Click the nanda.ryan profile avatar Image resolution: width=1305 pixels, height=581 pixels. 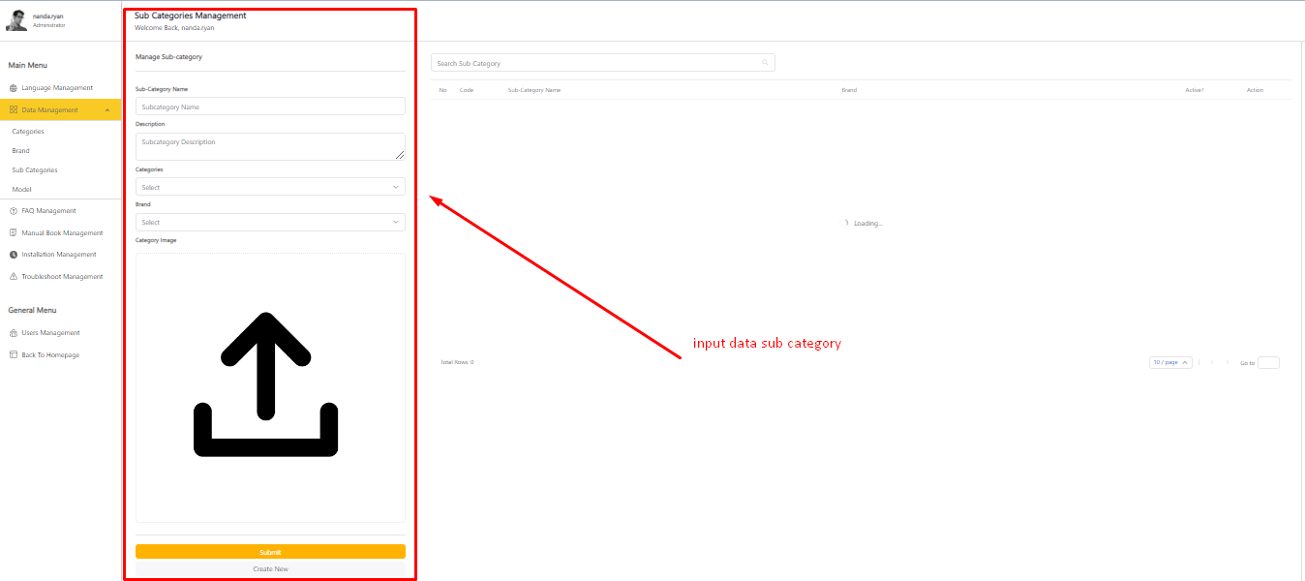[x=16, y=20]
